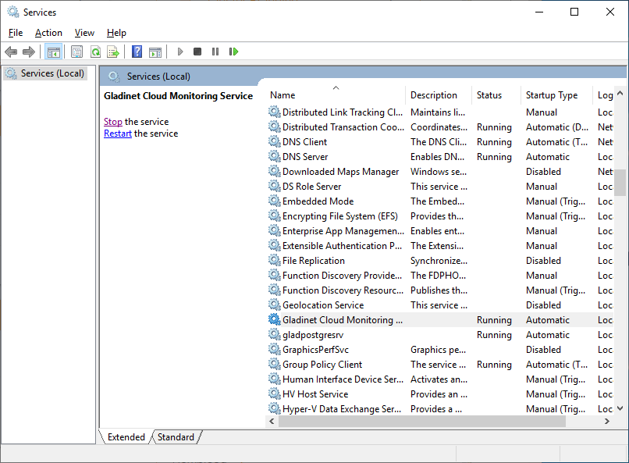Select Distributed Link Tracking Client service name

coord(342,112)
